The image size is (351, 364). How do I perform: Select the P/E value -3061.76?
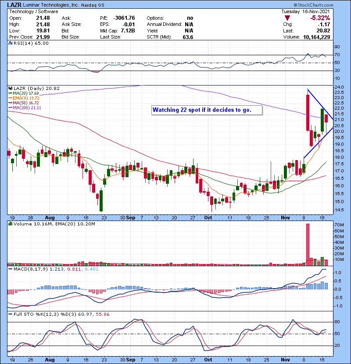[124, 18]
